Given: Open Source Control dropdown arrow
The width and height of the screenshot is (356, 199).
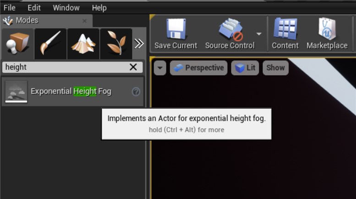Looking at the screenshot, I should [x=259, y=34].
